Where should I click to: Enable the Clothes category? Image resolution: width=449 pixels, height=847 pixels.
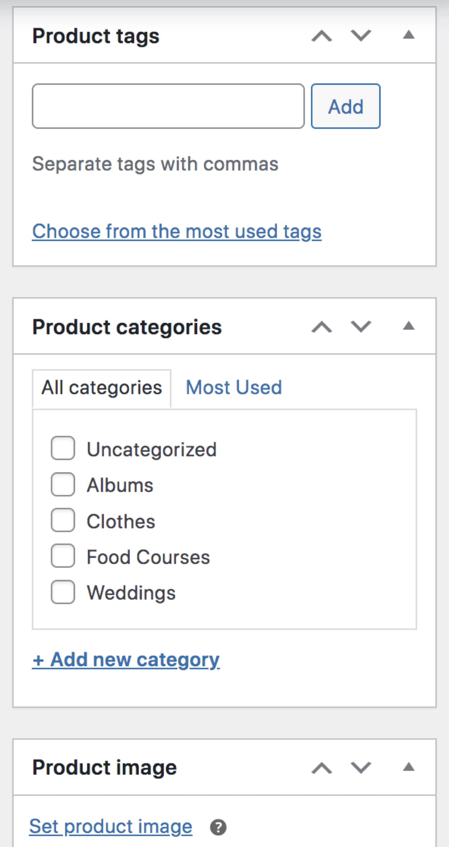coord(63,520)
